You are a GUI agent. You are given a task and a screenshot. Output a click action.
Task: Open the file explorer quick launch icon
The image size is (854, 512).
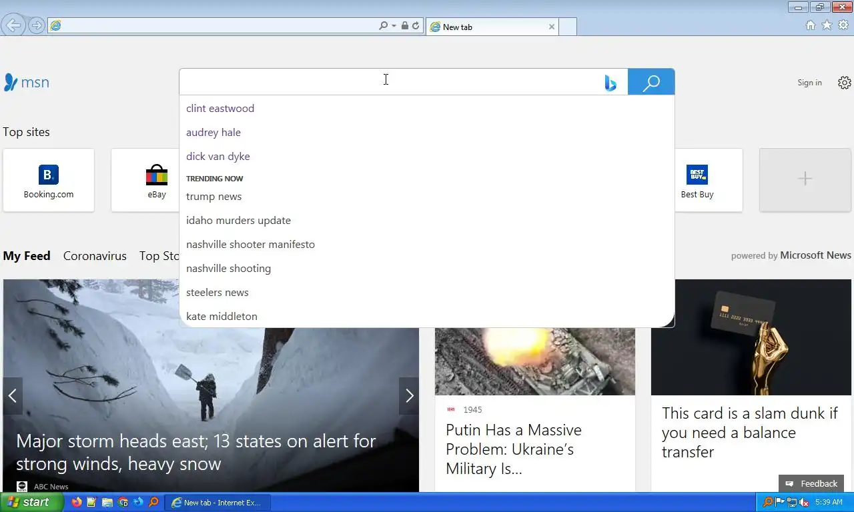(x=107, y=502)
